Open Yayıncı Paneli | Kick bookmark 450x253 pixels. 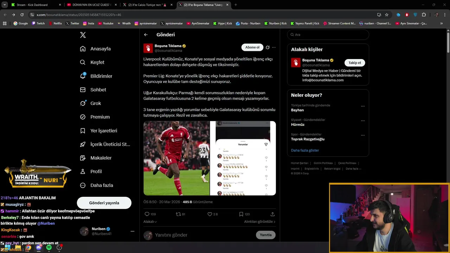305,24
